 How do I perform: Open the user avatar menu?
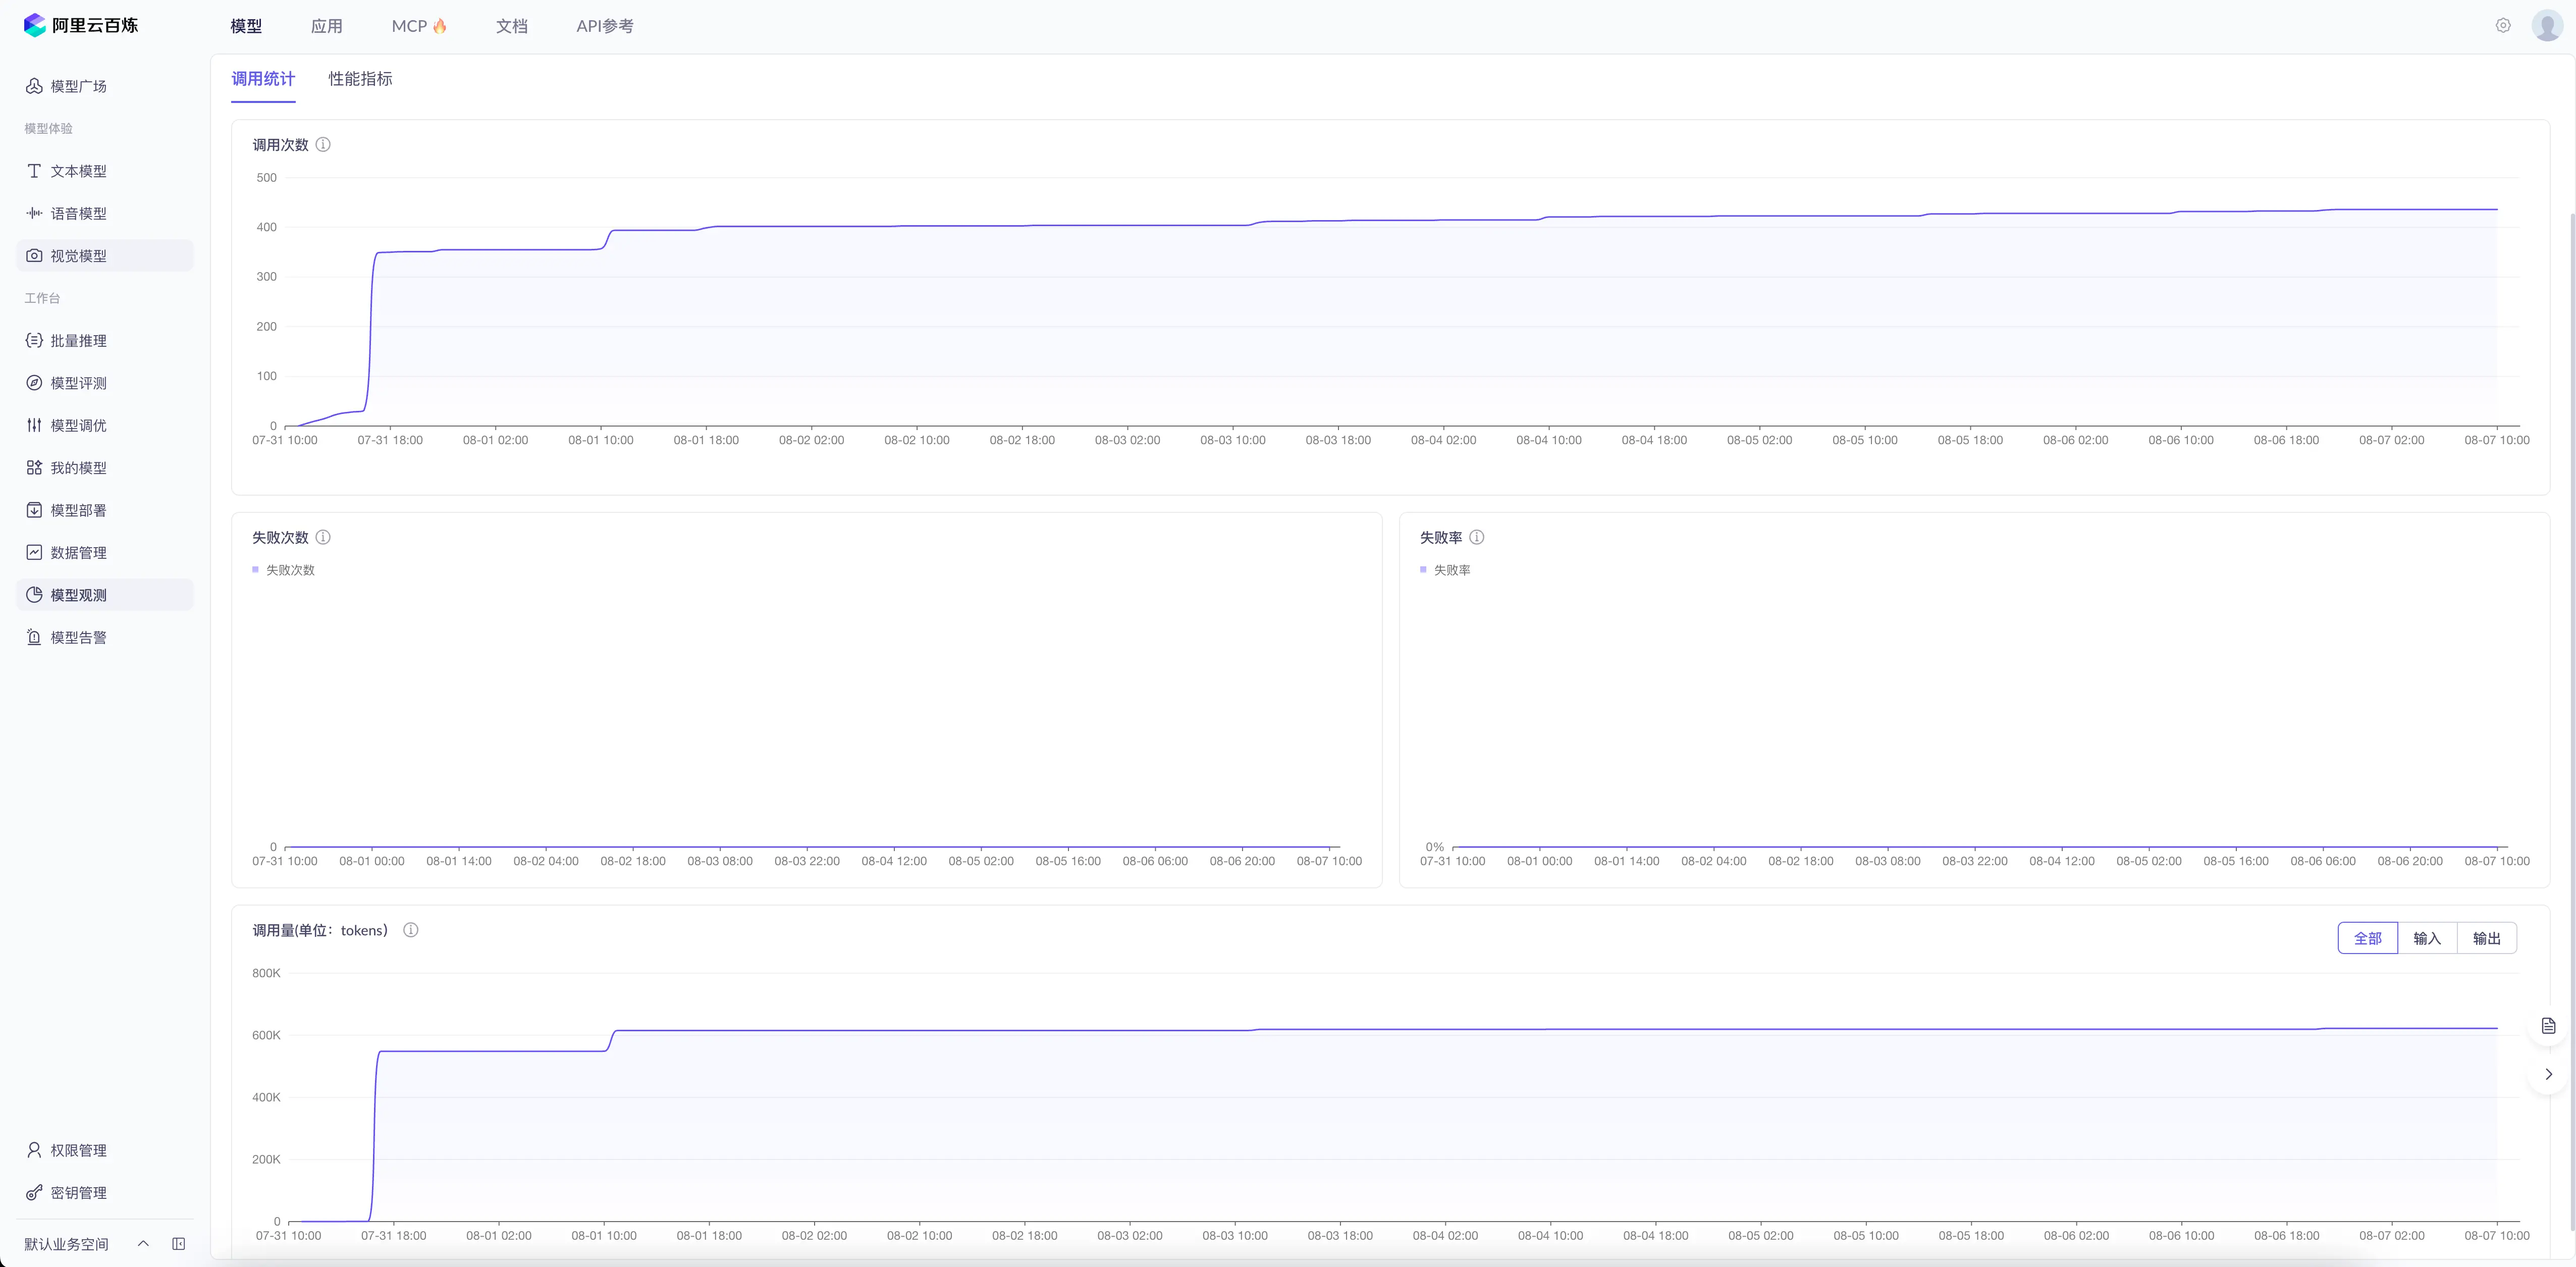coord(2547,26)
